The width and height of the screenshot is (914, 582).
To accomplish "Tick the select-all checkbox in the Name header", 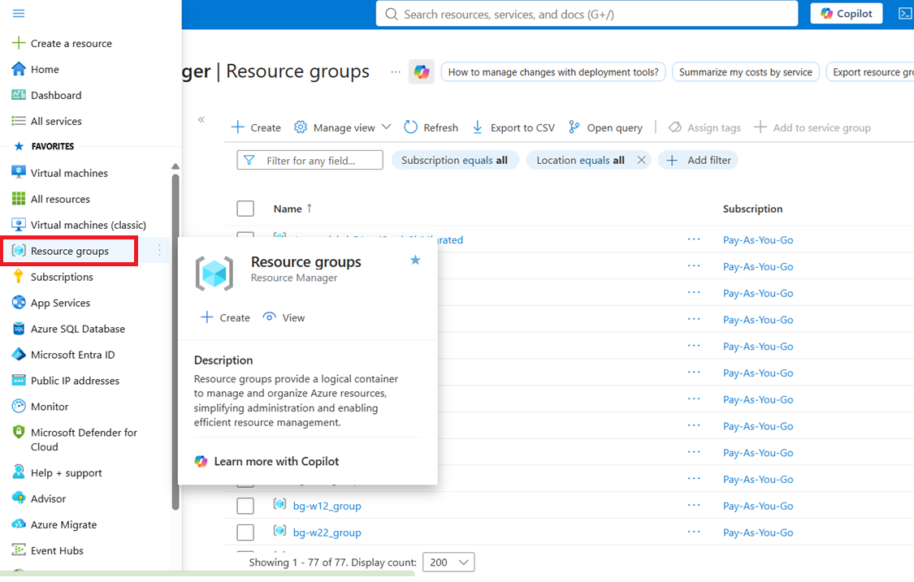I will click(245, 209).
